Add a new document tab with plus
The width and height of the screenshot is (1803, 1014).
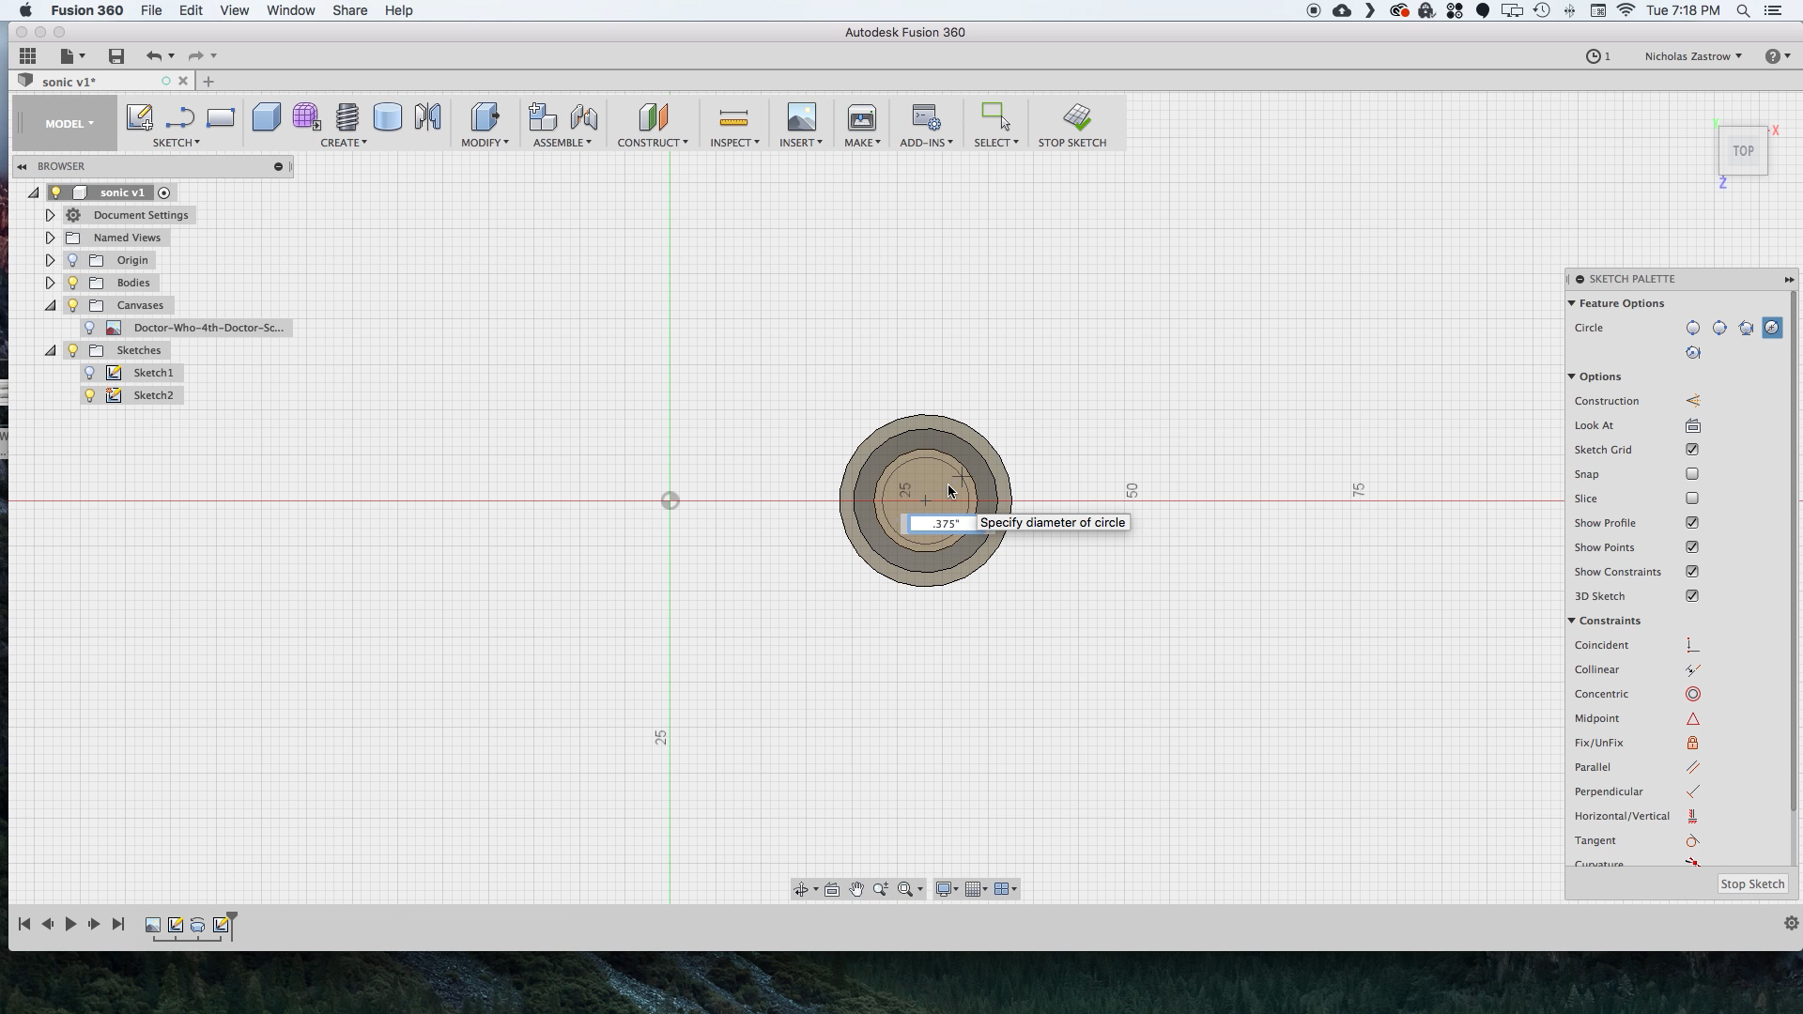click(208, 82)
